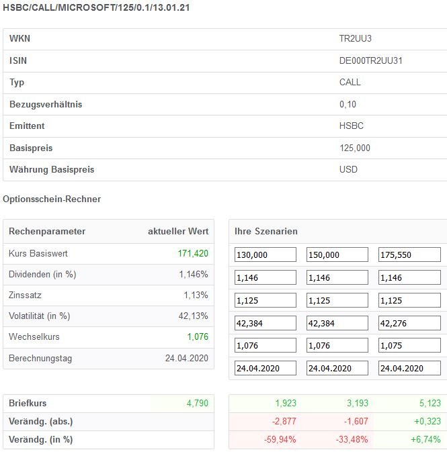Edit the third scenario's date field
Image resolution: width=447 pixels, height=458 pixels.
coord(409,368)
